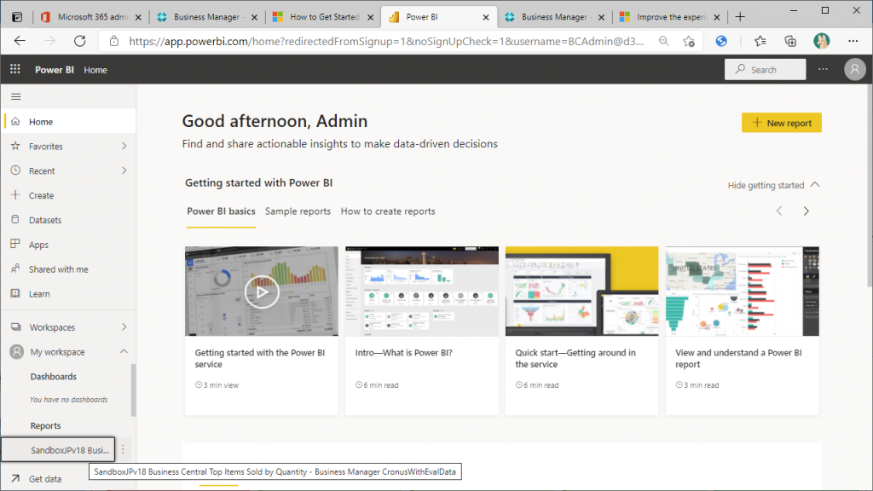The height and width of the screenshot is (491, 873).
Task: Click the navigation pane scrollbar
Action: [133, 390]
